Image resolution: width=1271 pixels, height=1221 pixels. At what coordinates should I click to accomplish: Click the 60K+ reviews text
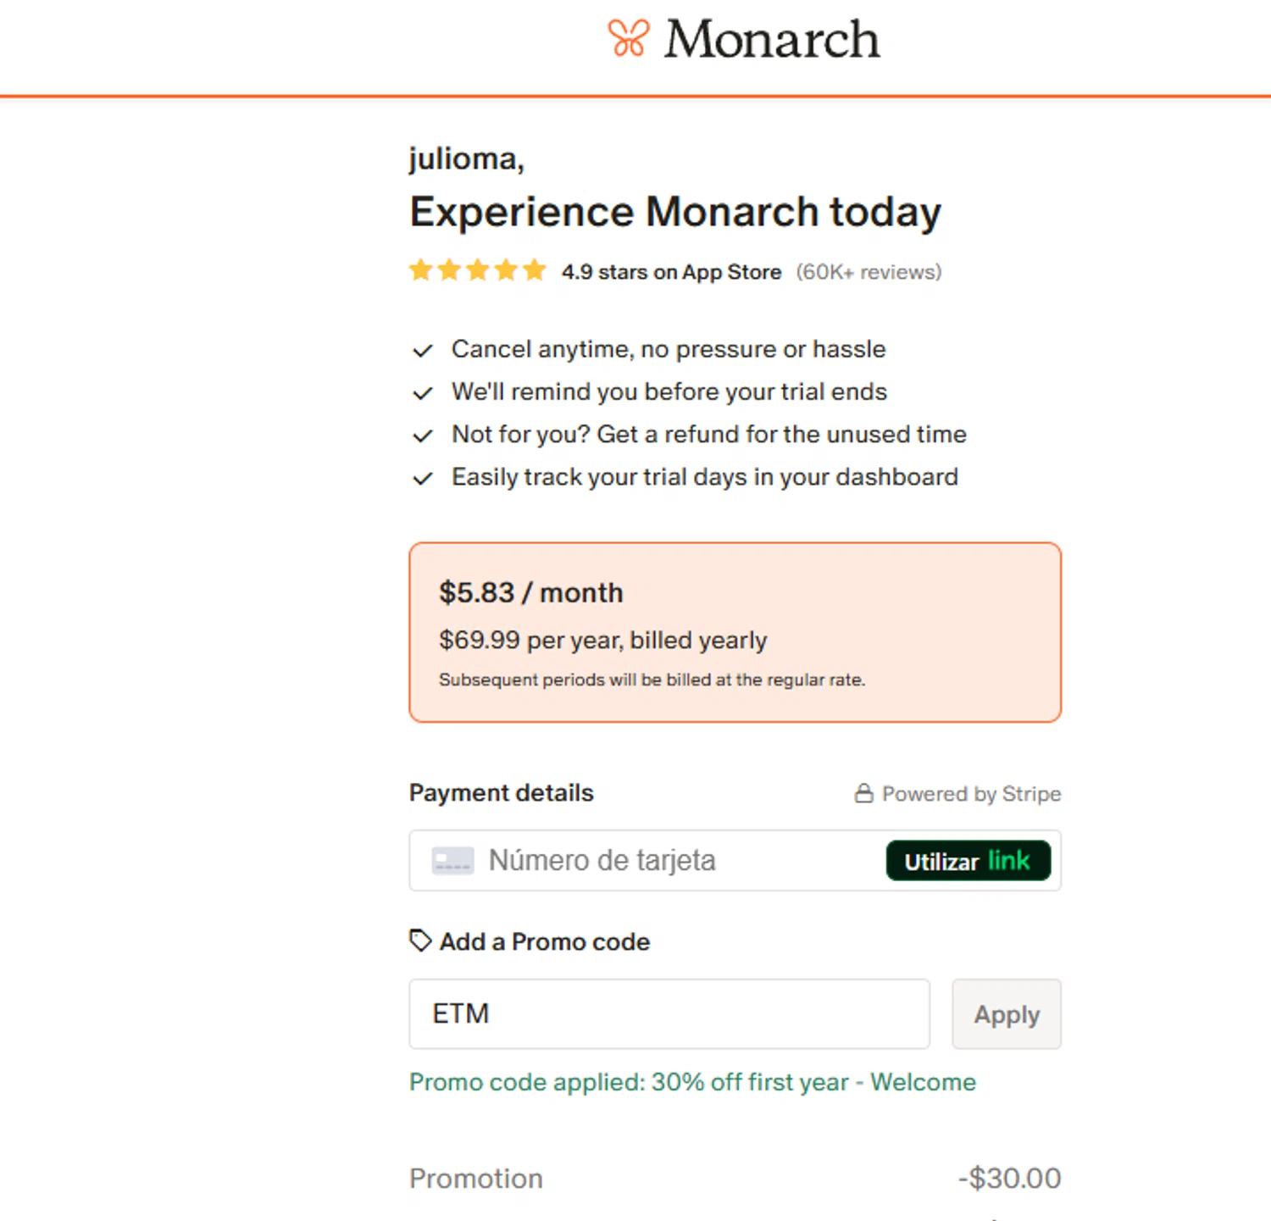pos(869,272)
